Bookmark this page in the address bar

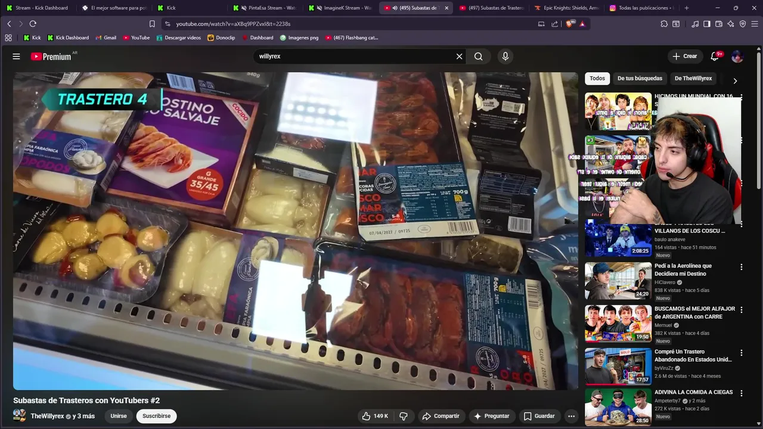click(152, 24)
